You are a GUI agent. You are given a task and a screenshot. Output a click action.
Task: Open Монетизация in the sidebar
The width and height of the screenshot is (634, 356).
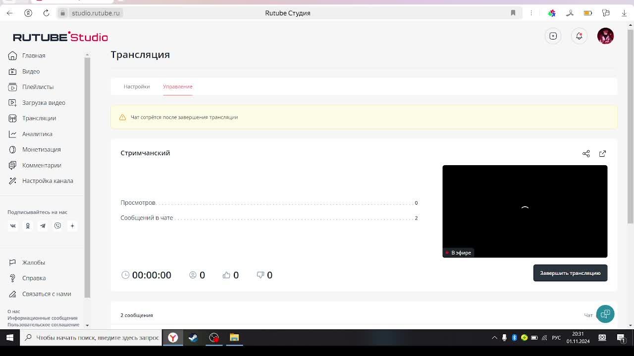41,149
